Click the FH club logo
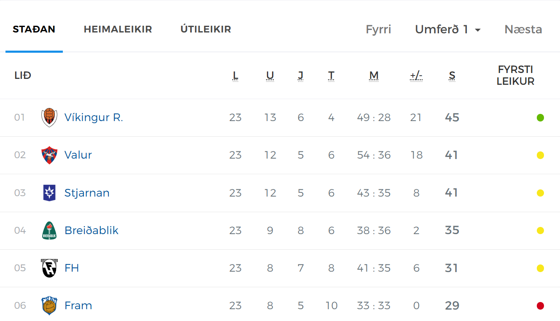The height and width of the screenshot is (321, 560). tap(49, 268)
